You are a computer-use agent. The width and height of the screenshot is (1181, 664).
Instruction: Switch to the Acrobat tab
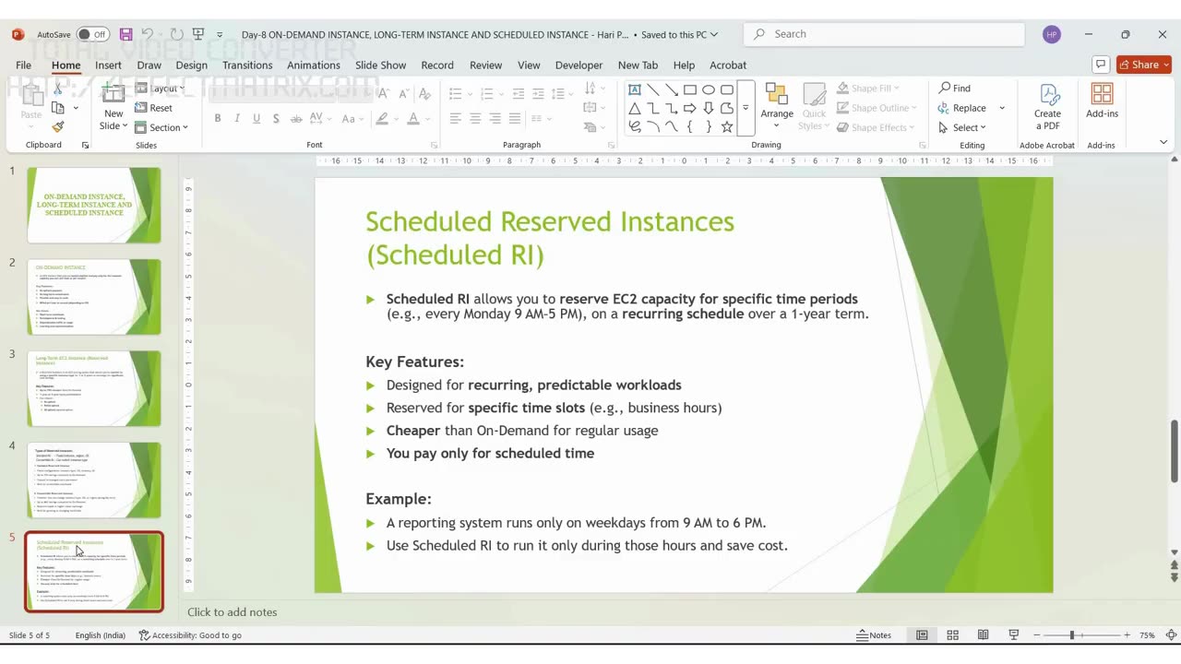[728, 65]
